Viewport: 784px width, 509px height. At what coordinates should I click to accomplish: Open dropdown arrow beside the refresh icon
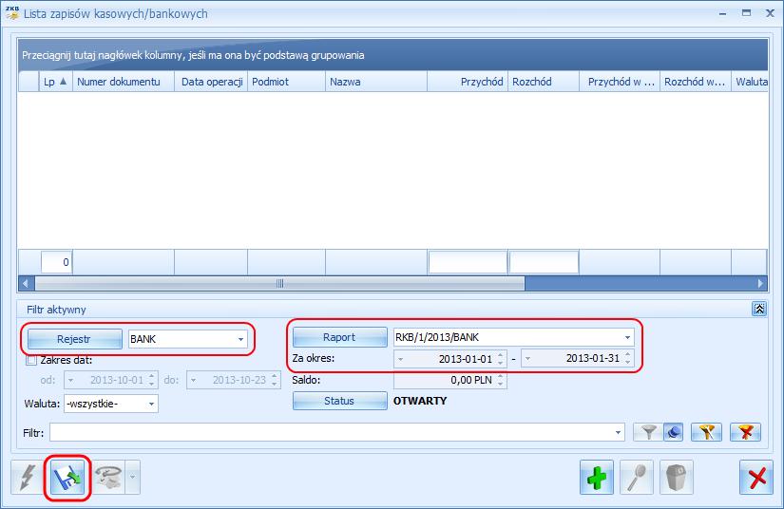pos(132,477)
